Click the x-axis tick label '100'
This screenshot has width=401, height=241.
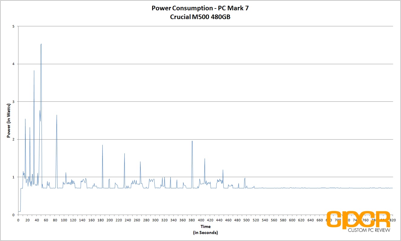(x=64, y=220)
